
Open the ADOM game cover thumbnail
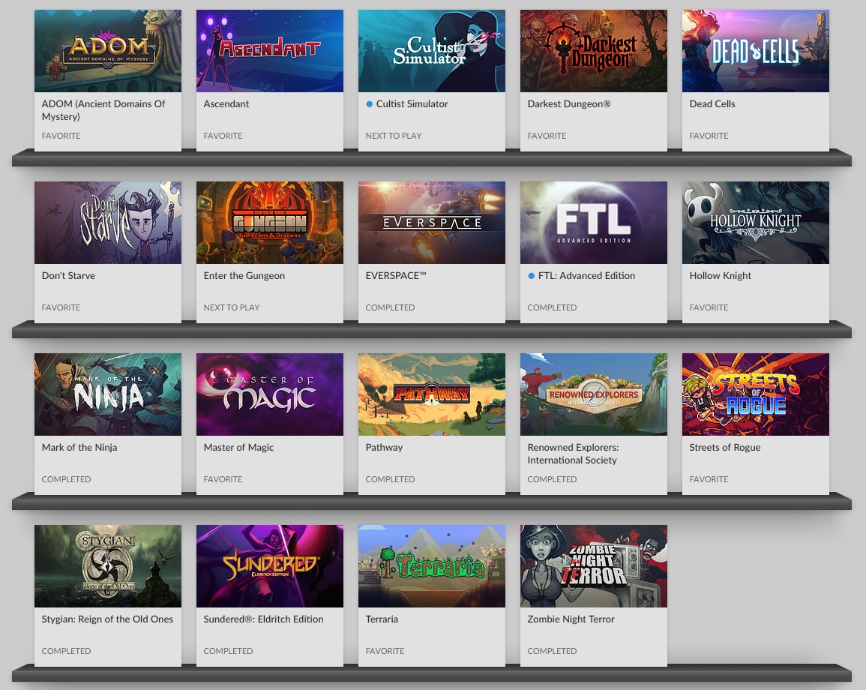[x=108, y=51]
